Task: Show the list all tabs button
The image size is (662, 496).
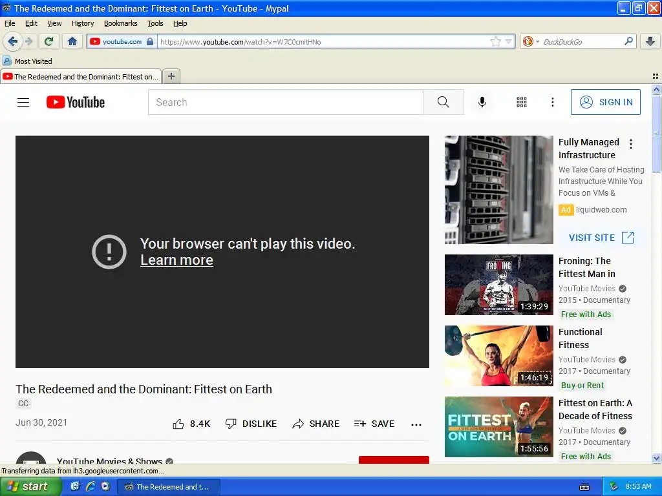Action: [x=656, y=76]
